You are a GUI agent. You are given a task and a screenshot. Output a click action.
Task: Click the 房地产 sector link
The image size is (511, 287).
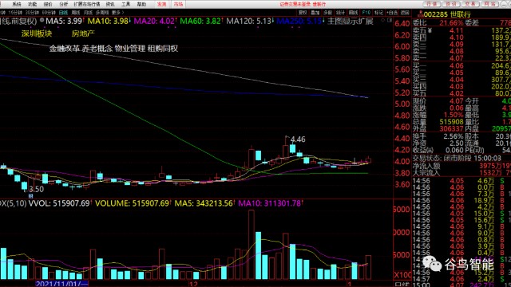(x=83, y=33)
